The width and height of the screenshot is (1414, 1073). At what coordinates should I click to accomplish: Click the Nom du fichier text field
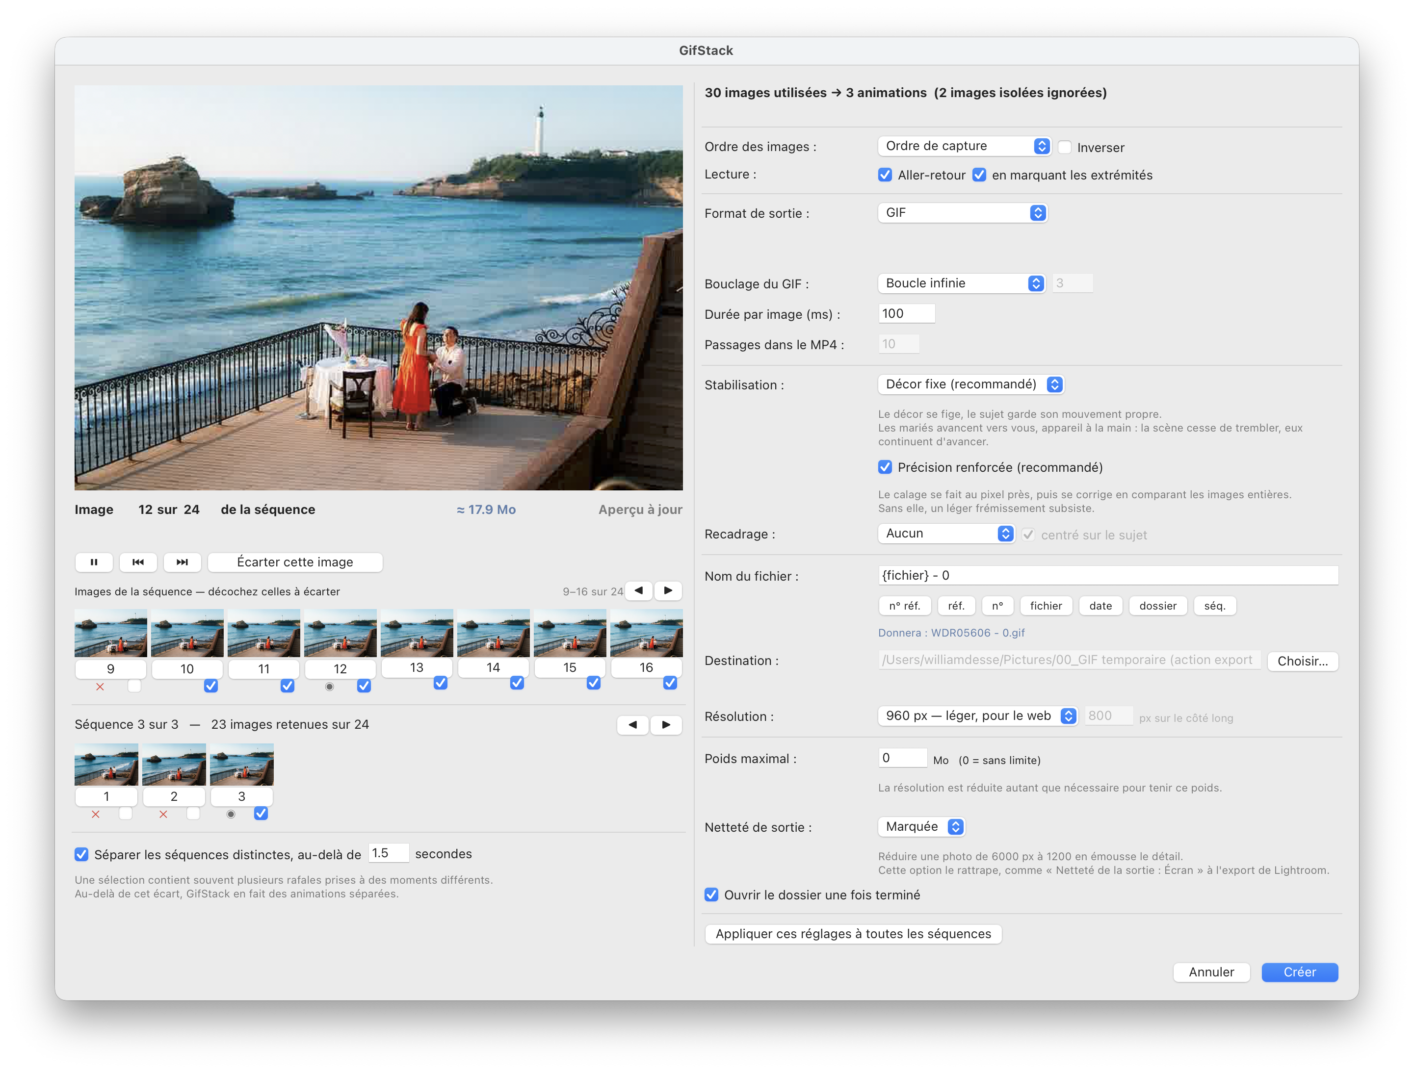[x=1108, y=576]
